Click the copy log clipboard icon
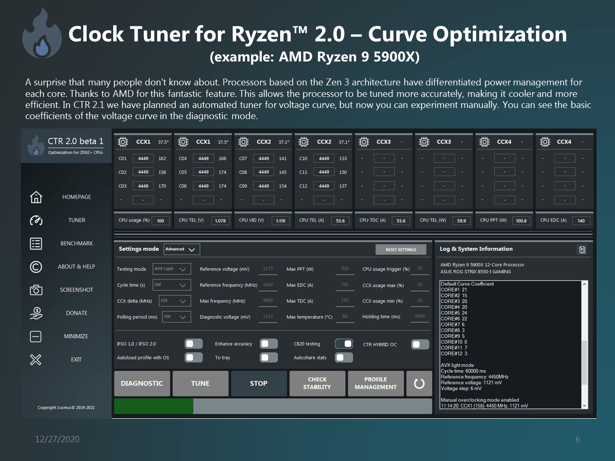 (582, 249)
